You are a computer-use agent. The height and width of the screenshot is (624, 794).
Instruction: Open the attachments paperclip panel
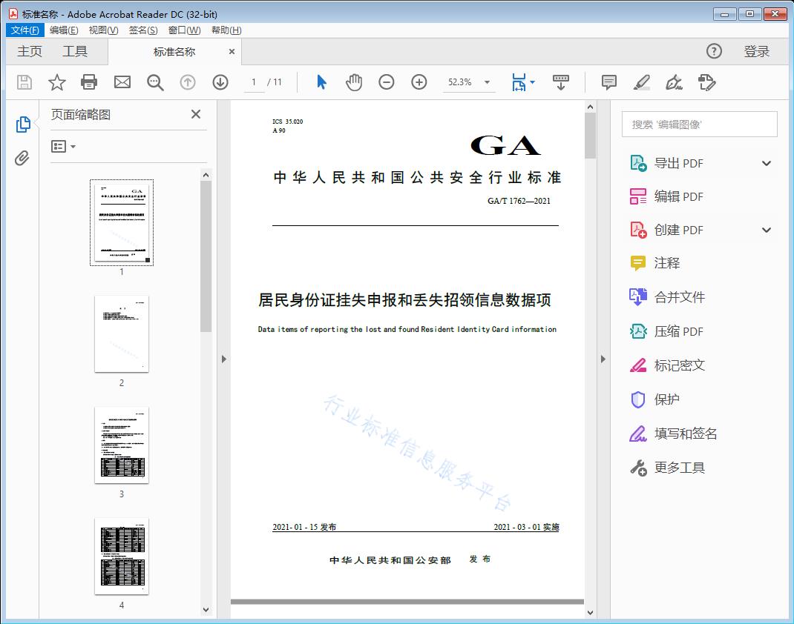22,158
